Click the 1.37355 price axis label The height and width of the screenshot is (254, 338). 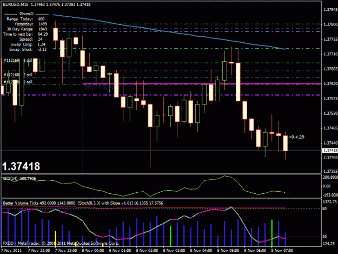tap(330, 171)
